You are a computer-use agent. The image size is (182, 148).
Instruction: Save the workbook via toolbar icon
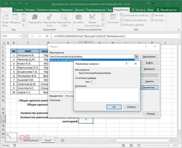(x=6, y=3)
